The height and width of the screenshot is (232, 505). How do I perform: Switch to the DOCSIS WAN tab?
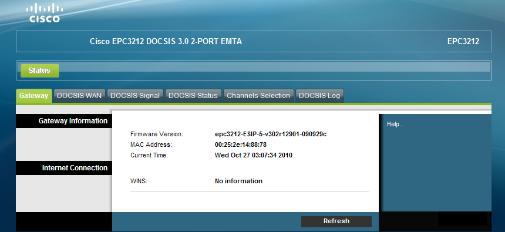79,96
